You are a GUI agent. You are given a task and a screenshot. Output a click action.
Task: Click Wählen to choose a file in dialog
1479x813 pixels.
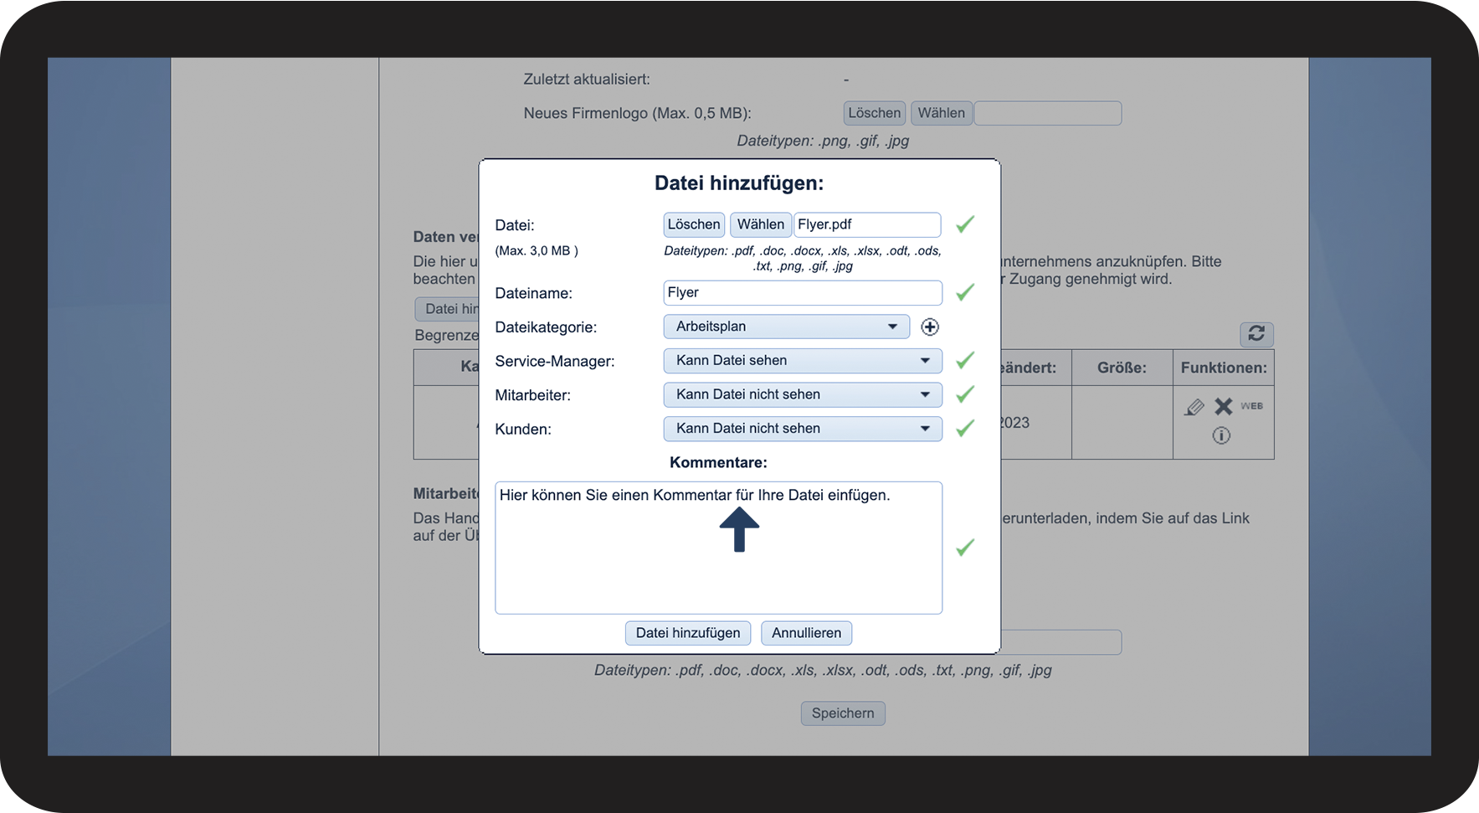click(x=760, y=224)
